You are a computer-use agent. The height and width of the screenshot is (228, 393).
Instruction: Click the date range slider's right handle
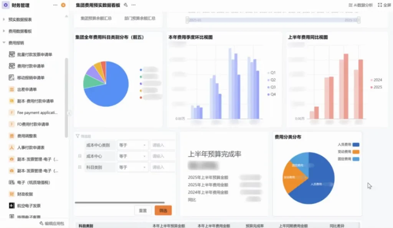[358, 20]
